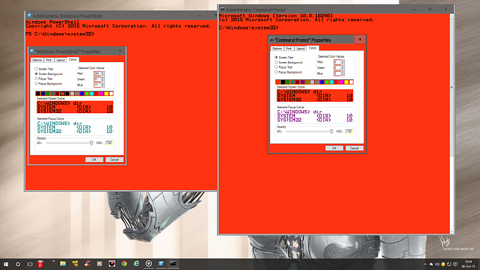
Task: Click the red recycle bin taskbar icon
Action: pyautogui.click(x=40, y=264)
